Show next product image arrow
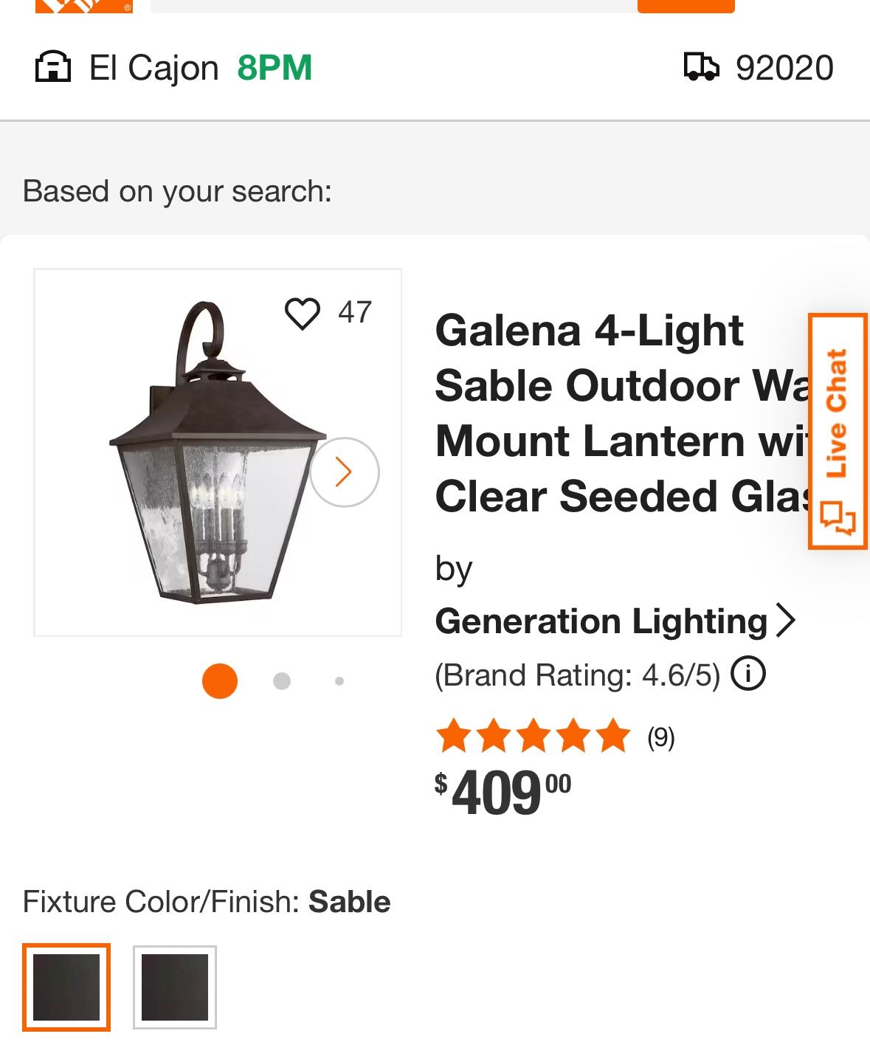The height and width of the screenshot is (1059, 870). point(344,472)
